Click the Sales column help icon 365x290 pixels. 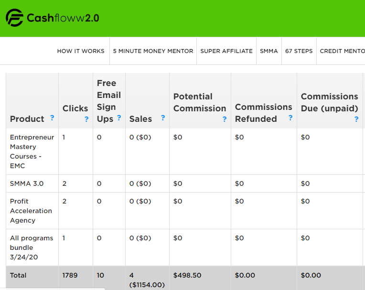point(163,118)
